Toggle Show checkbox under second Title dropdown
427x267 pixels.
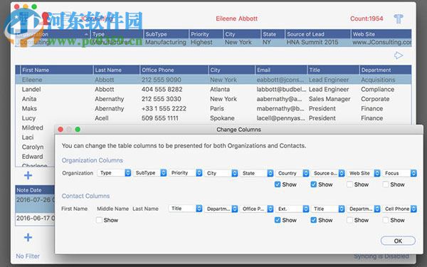pos(313,220)
